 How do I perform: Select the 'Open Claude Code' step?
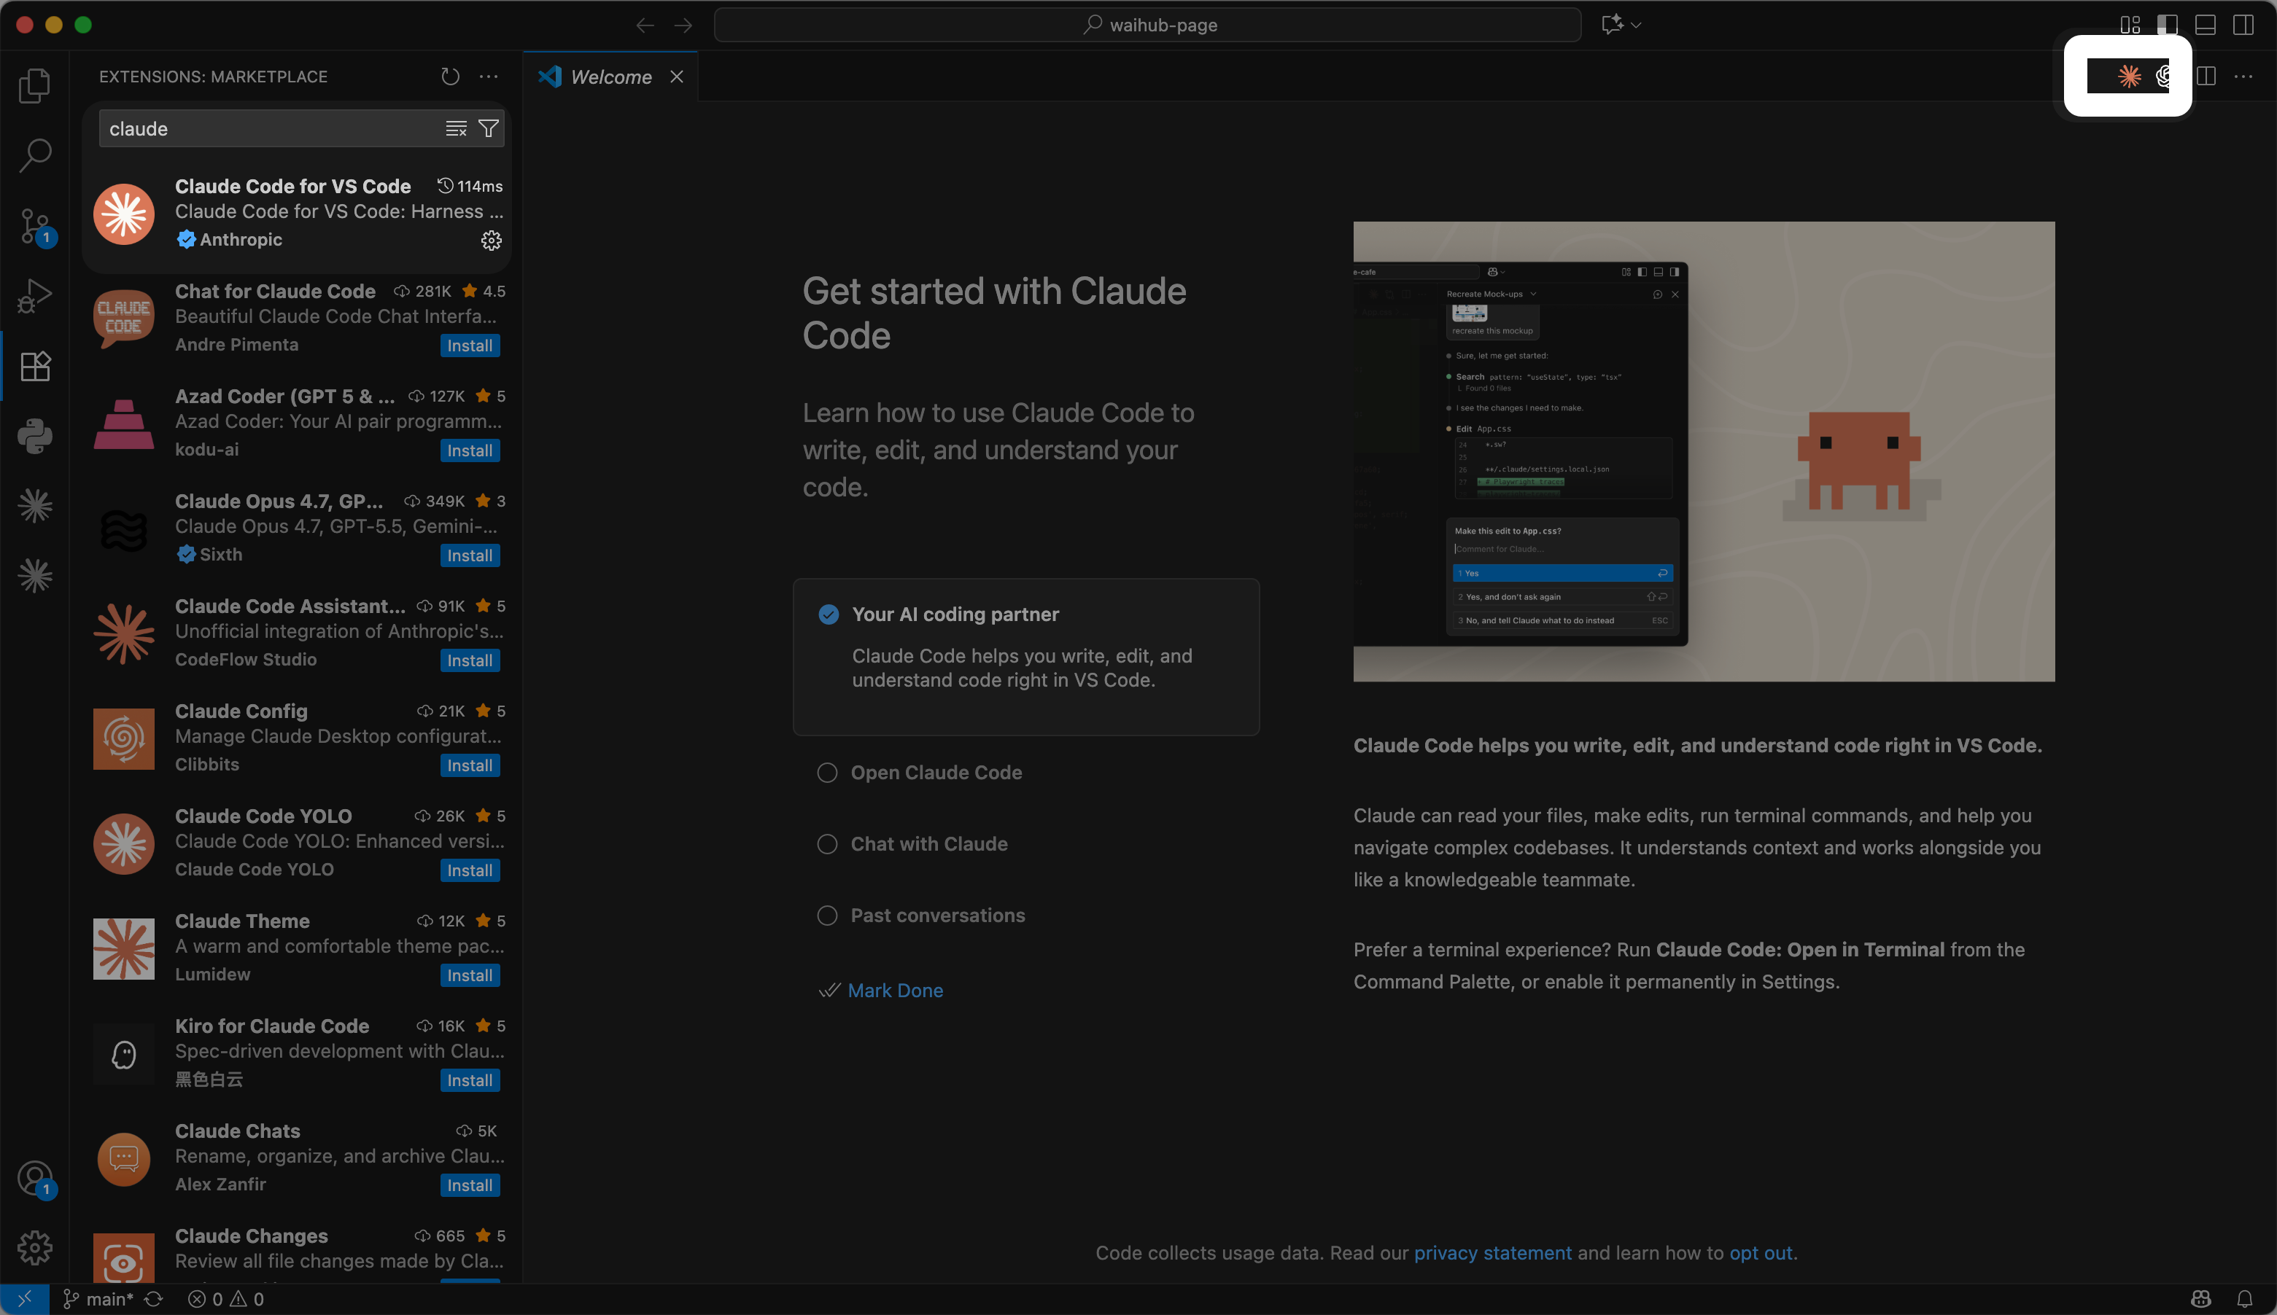click(936, 773)
